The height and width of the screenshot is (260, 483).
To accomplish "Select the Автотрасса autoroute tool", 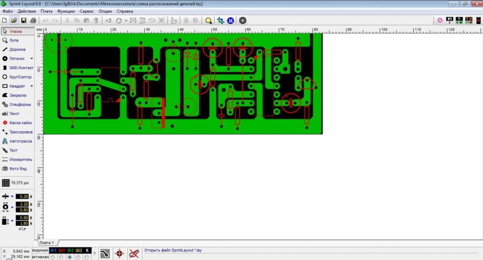I will click(20, 141).
